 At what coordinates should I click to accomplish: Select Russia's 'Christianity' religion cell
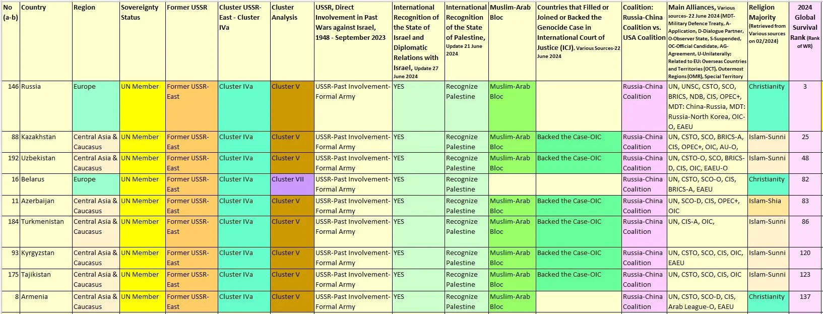coord(768,106)
